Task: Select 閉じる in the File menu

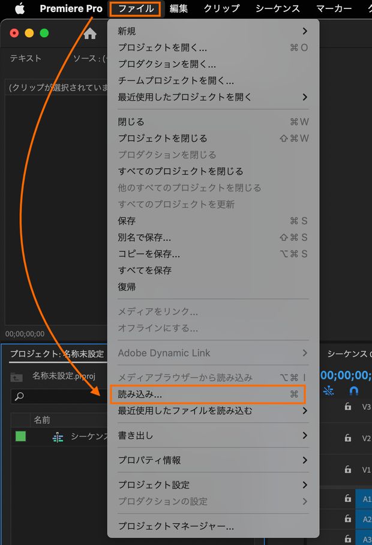Action: tap(213, 122)
